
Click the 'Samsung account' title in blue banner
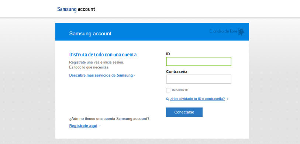coord(90,34)
